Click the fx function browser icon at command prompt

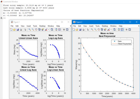click(1, 18)
